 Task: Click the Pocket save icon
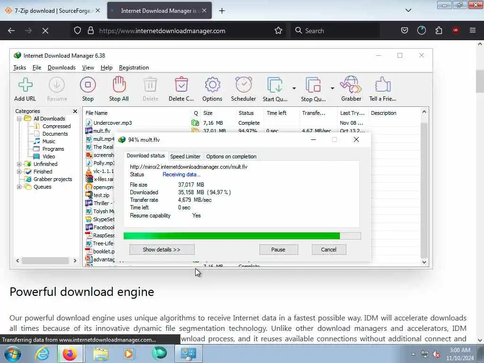tap(405, 30)
